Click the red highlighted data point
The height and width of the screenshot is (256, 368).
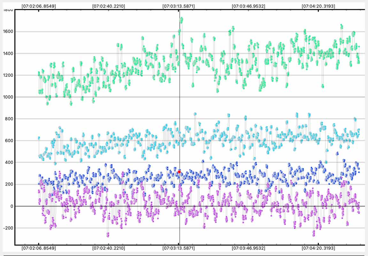pyautogui.click(x=179, y=172)
